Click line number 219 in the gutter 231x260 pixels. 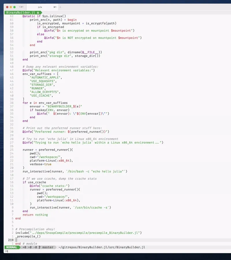point(10,240)
